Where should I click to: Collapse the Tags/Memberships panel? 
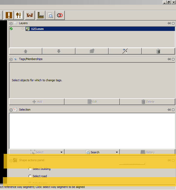(11, 59)
